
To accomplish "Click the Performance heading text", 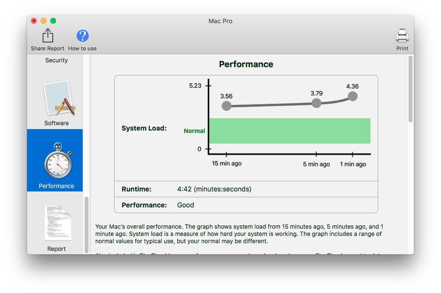I will [246, 64].
